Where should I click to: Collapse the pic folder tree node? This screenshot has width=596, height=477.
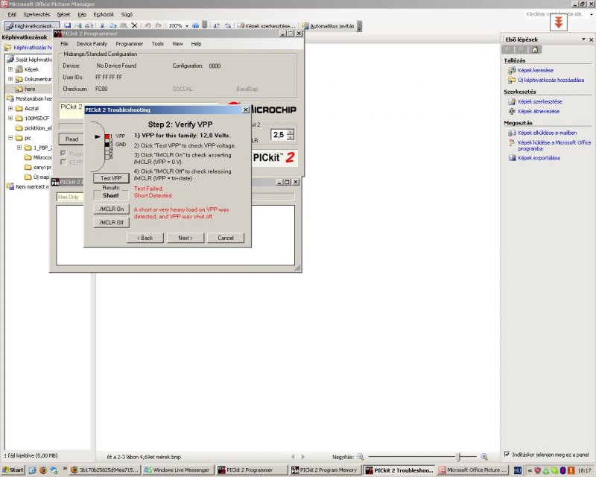click(x=10, y=138)
